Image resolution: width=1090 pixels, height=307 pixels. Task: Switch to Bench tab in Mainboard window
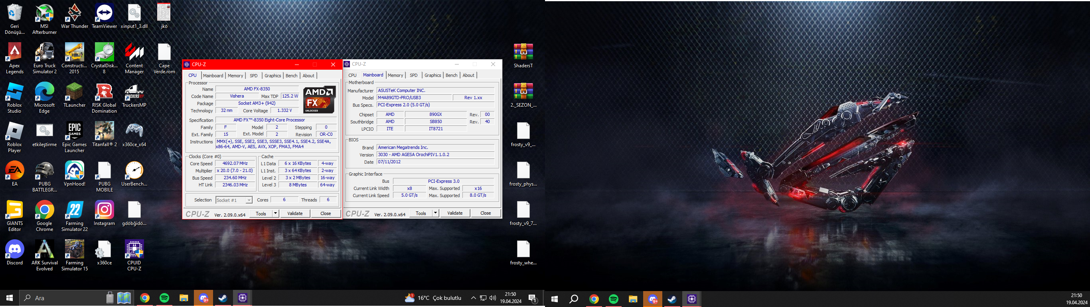click(452, 75)
